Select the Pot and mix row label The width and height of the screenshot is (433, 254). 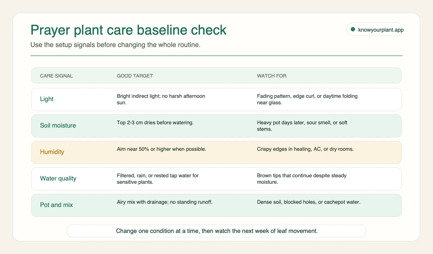[56, 205]
